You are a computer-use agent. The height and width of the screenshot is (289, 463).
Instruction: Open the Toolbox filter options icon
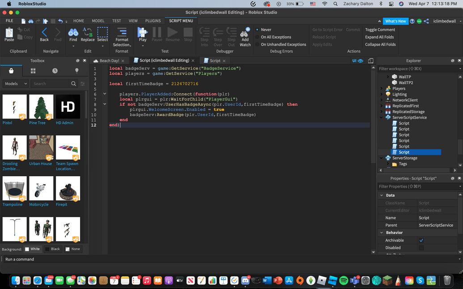tap(83, 84)
